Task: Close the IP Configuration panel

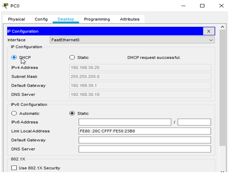Action: click(x=209, y=31)
